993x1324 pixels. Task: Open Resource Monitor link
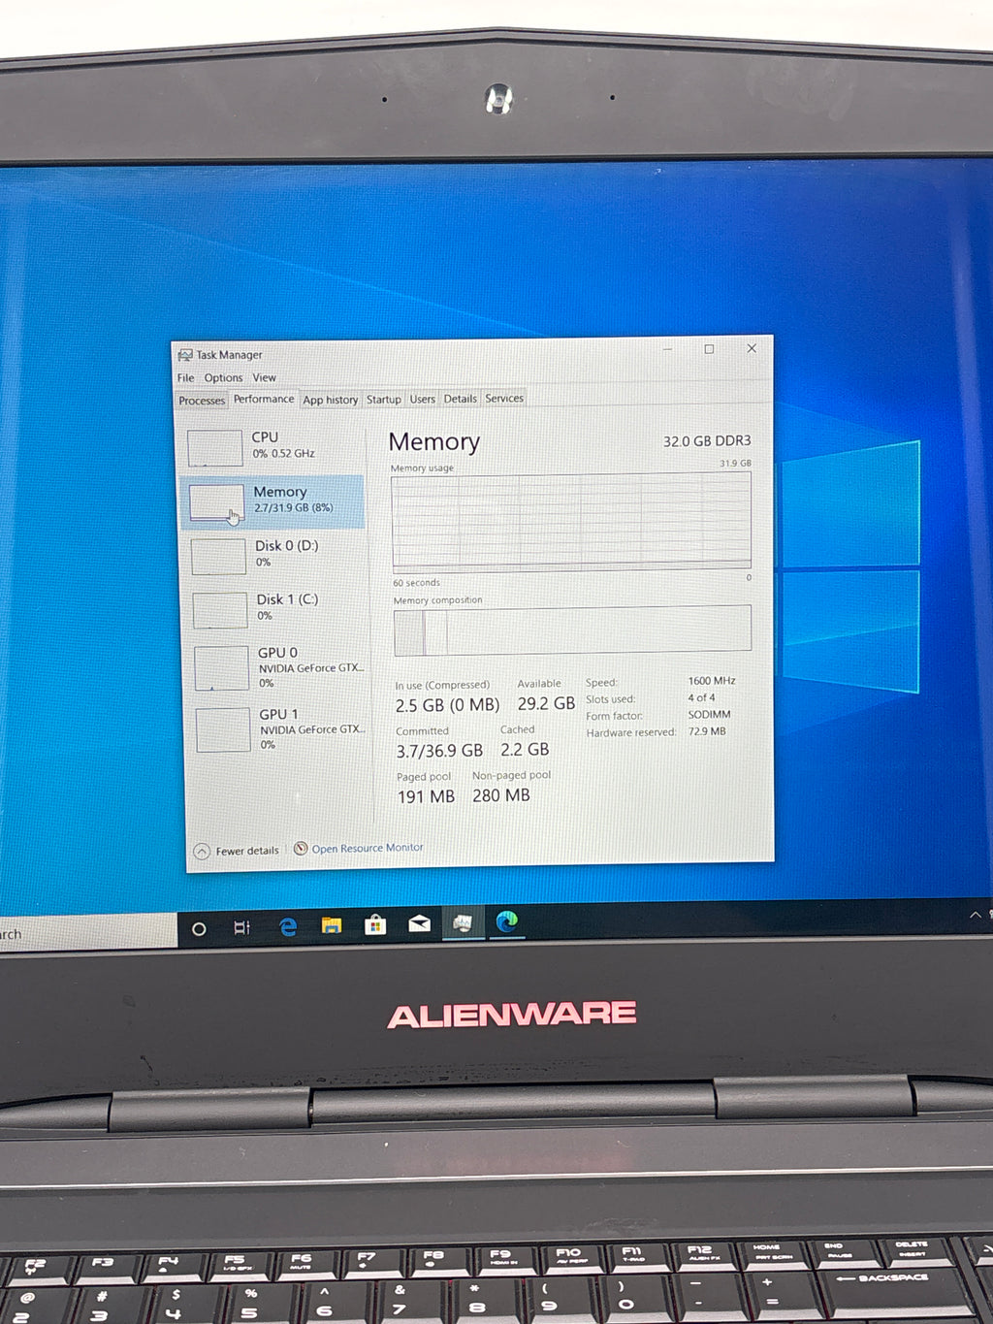pos(368,848)
